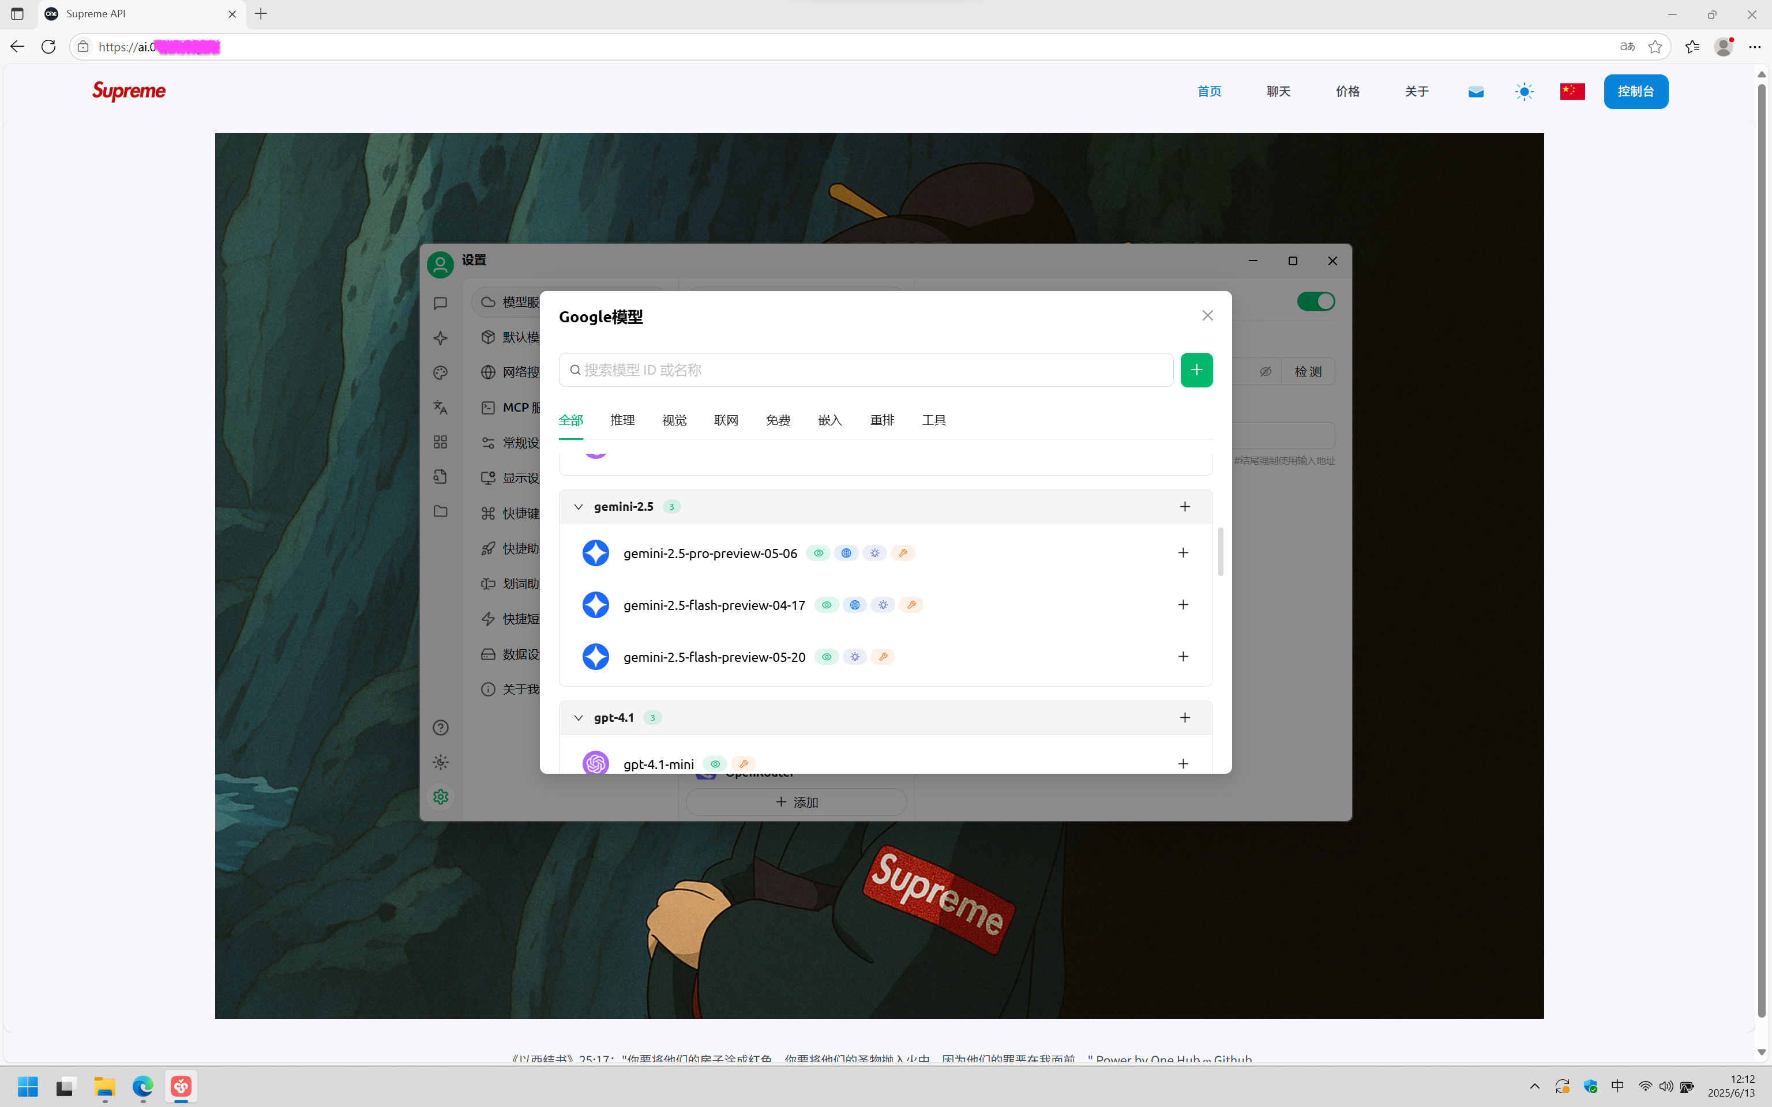Screen dimensions: 1772x1107
Task: Switch to the 全部 tab
Action: 570,420
